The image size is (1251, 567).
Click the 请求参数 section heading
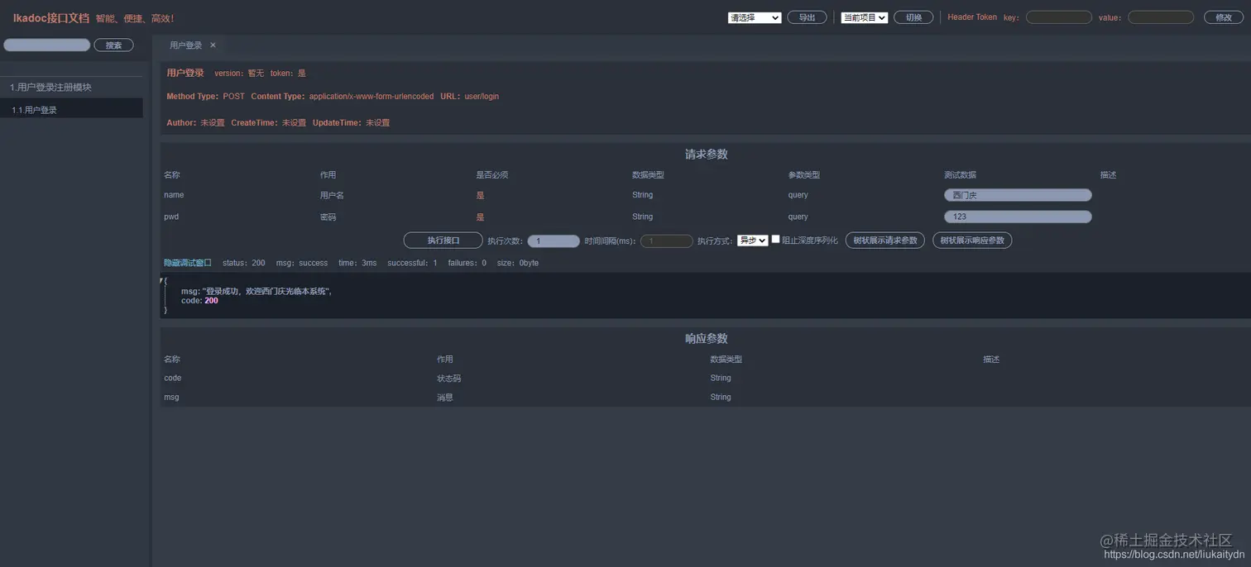click(706, 154)
